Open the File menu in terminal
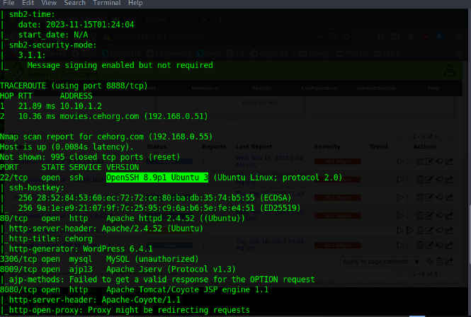Image resolution: width=471 pixels, height=317 pixels. [8, 3]
